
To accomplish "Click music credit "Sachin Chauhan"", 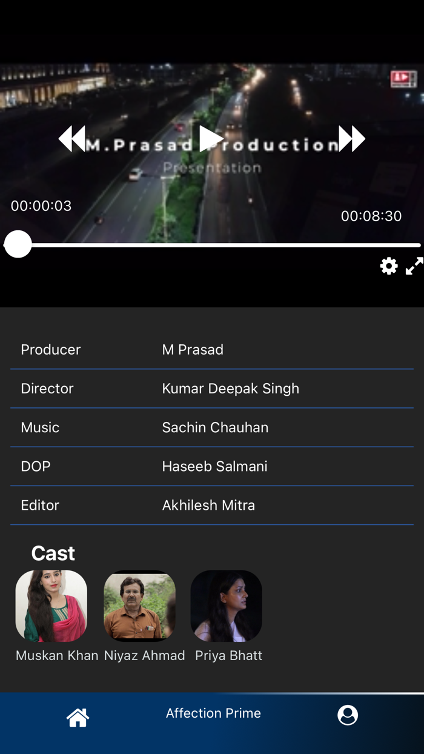I will 215,427.
